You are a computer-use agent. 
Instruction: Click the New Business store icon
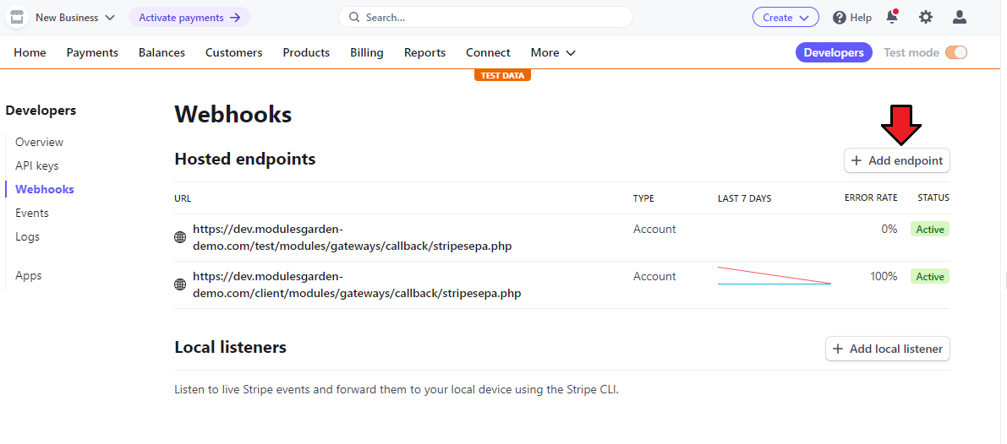pos(17,17)
